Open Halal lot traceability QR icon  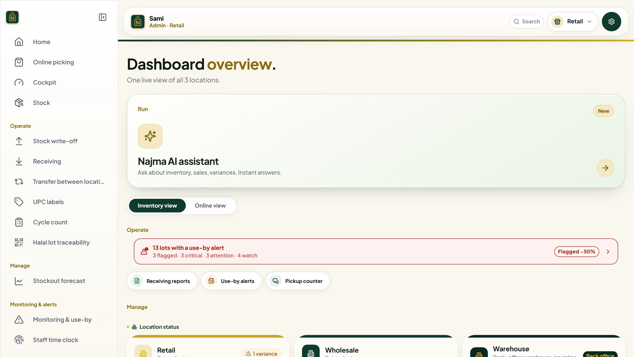(x=19, y=242)
